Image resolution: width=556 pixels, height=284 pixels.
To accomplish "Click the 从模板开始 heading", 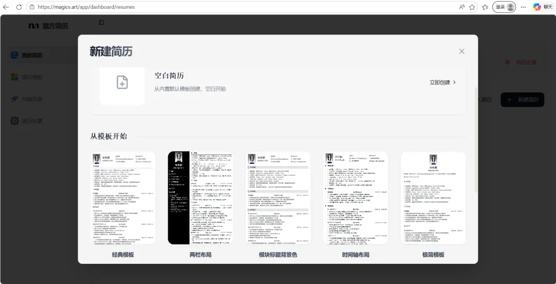I will 108,136.
